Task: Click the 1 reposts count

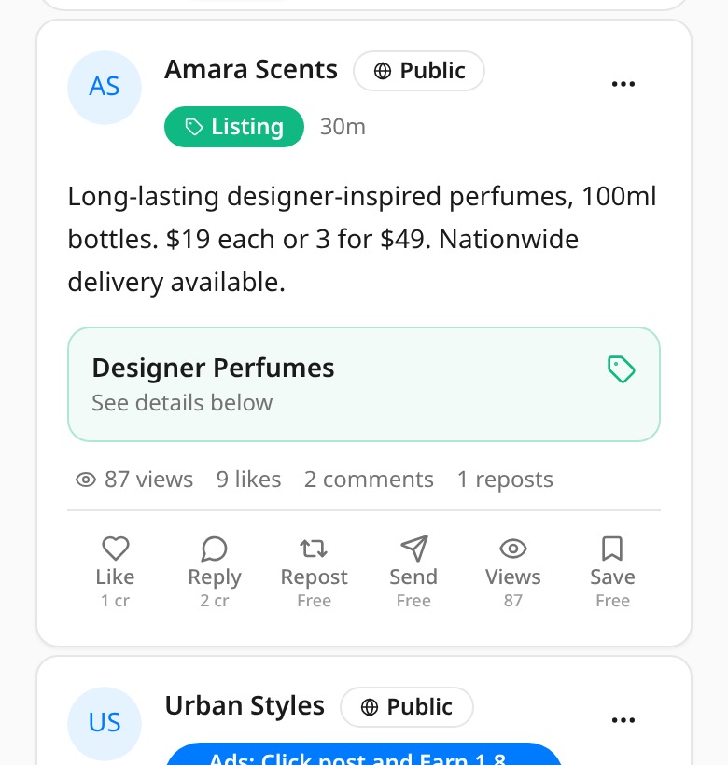Action: (x=505, y=480)
